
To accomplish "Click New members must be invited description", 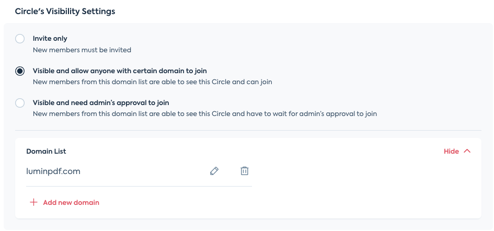I will (x=82, y=50).
